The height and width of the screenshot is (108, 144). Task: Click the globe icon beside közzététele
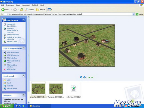click(5, 61)
